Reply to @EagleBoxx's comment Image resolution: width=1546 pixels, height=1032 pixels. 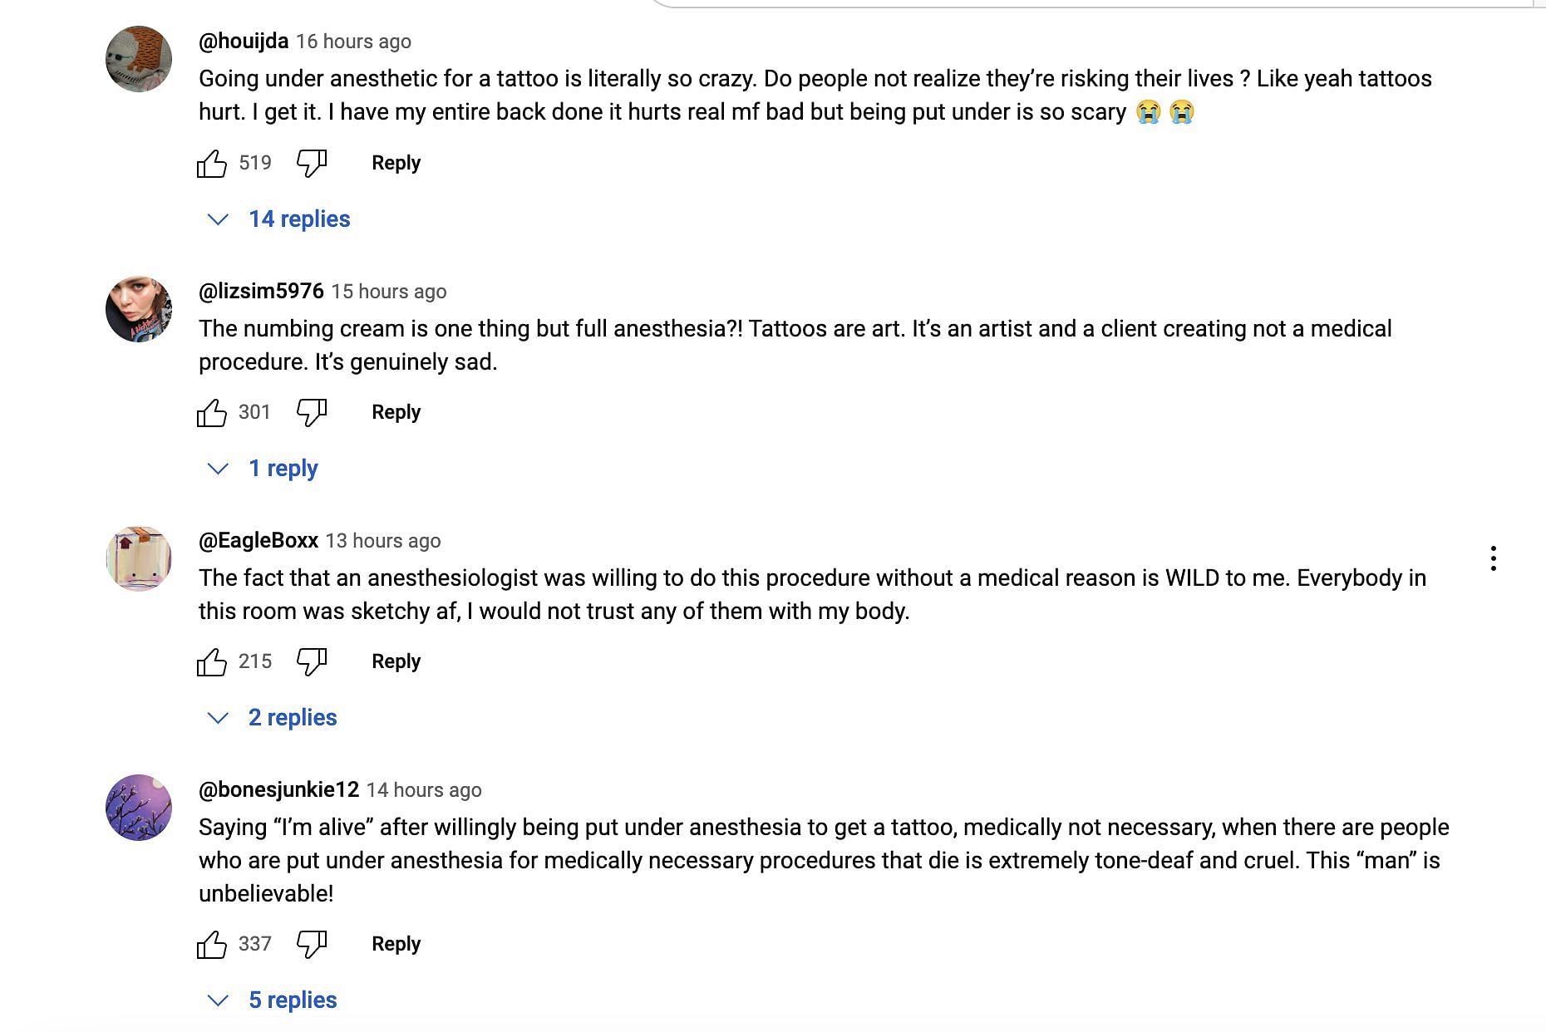click(396, 661)
